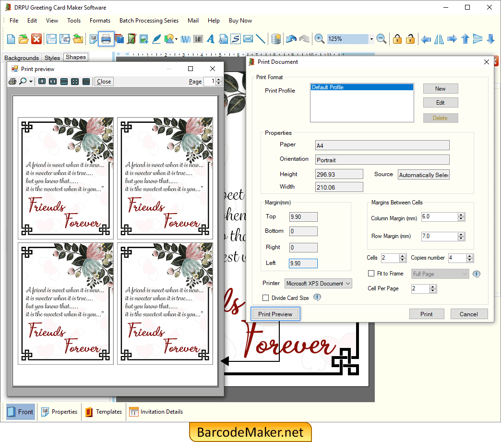Click the red X delete icon in toolbar

[x=36, y=39]
